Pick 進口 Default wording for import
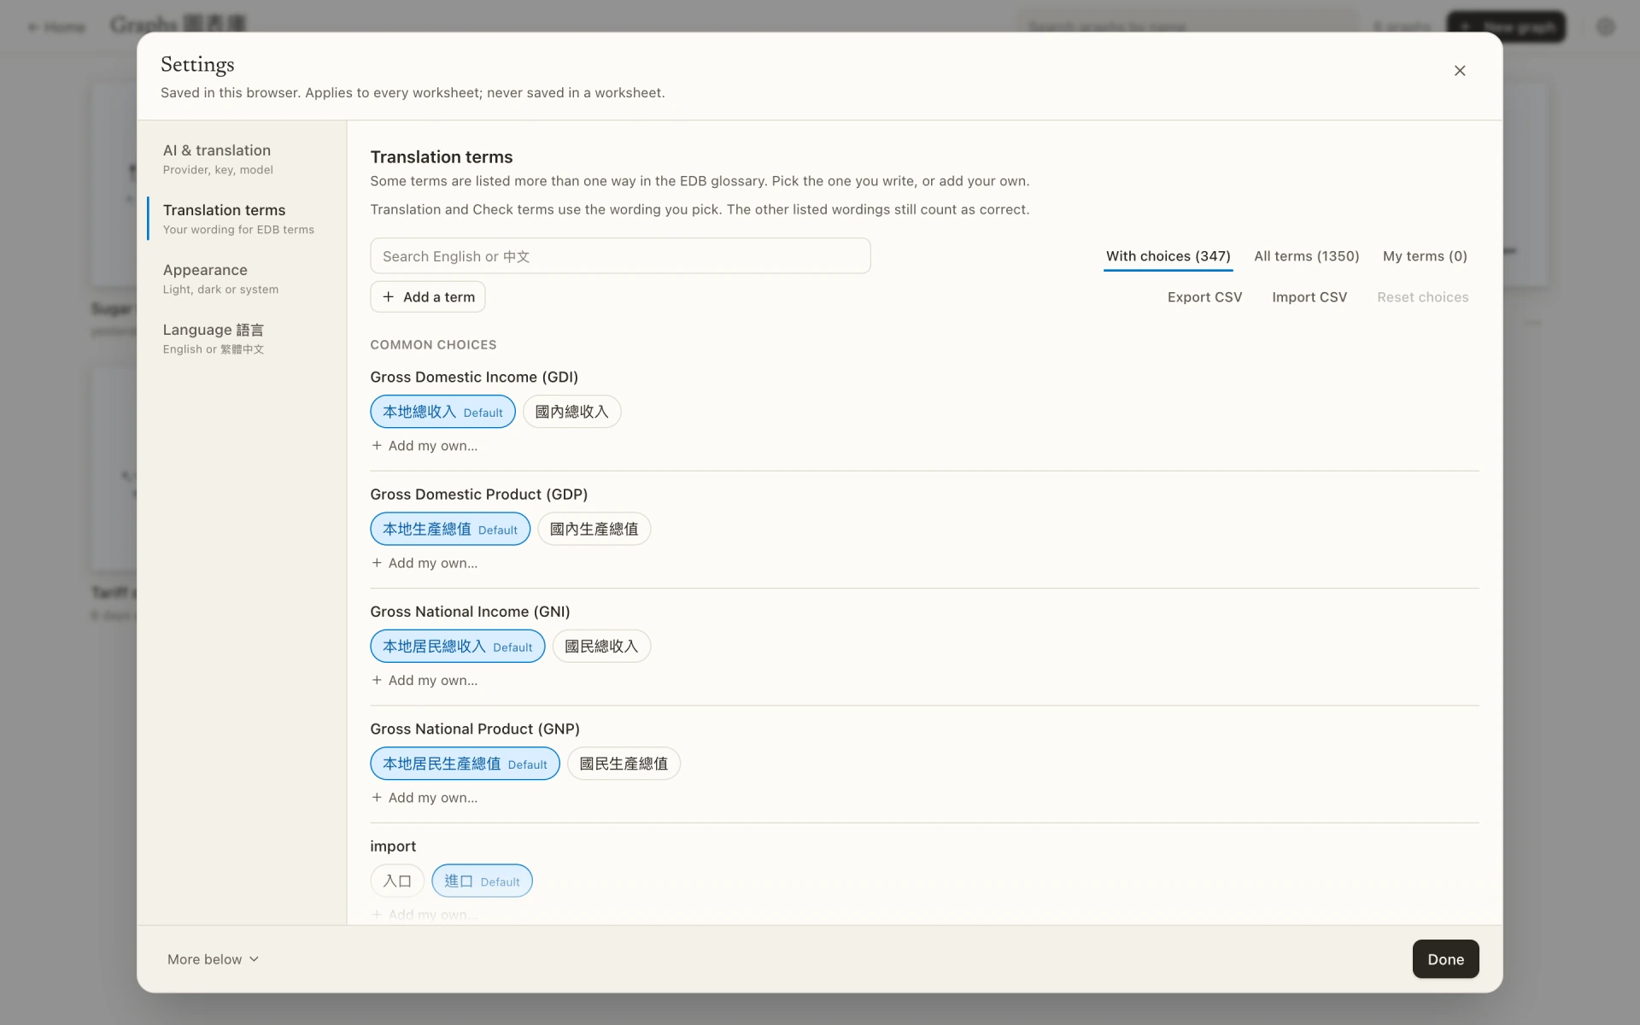This screenshot has height=1025, width=1640. coord(482,881)
